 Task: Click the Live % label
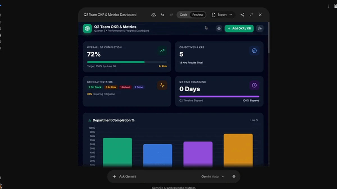(x=254, y=120)
